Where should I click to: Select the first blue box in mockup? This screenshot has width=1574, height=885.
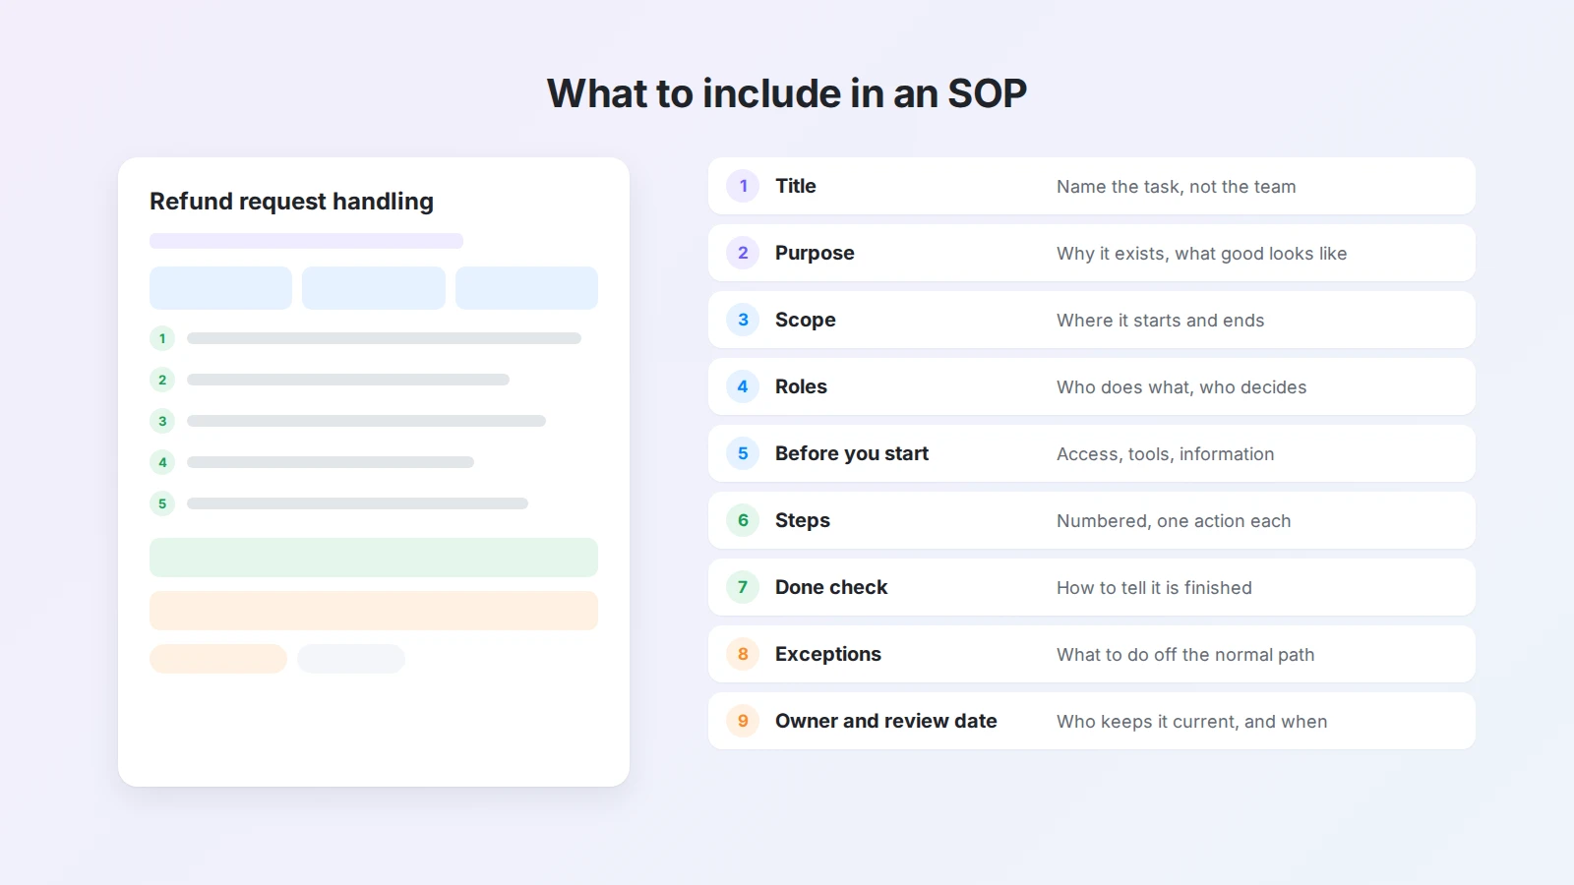pos(220,288)
